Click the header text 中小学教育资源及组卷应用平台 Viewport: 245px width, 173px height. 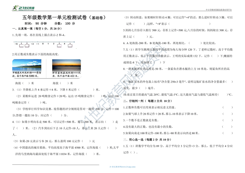[219, 10]
